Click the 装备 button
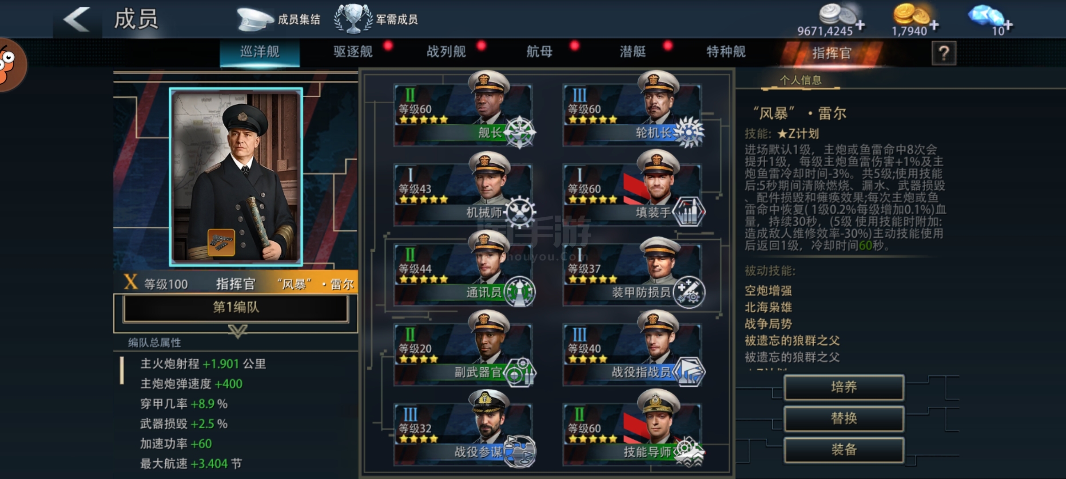The height and width of the screenshot is (479, 1066). [844, 450]
